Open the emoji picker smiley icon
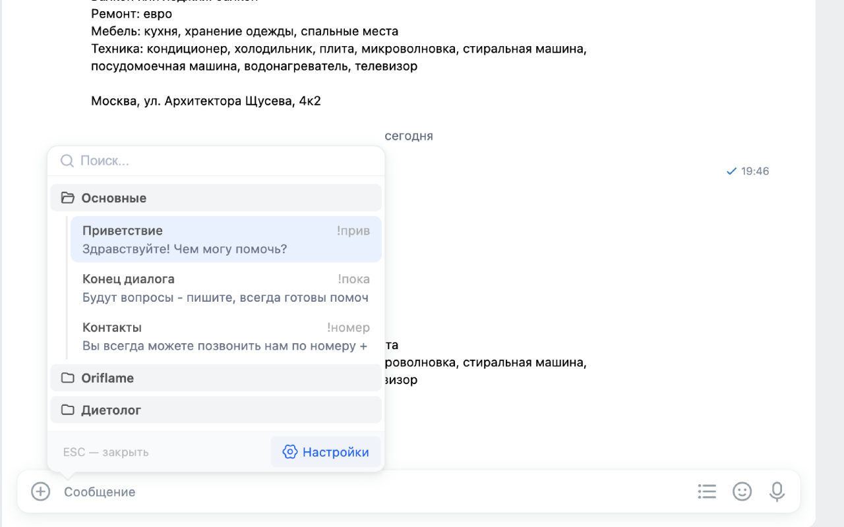Viewport: 844px width, 527px height. pyautogui.click(x=742, y=491)
